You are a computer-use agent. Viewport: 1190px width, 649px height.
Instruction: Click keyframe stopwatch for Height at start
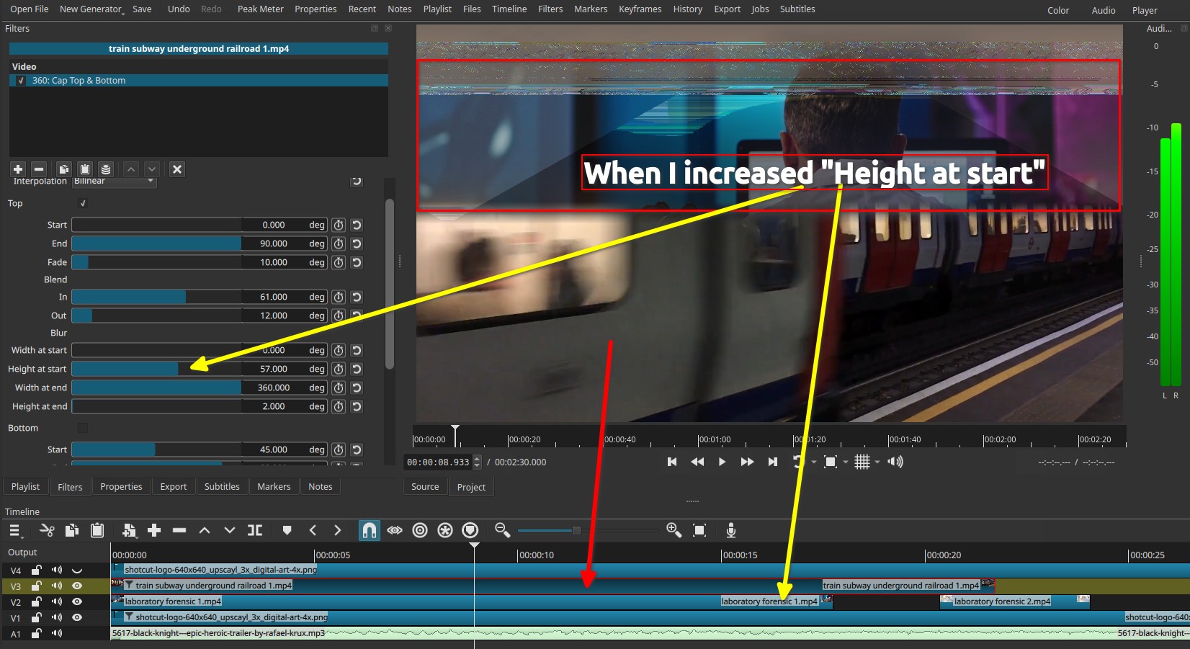[x=339, y=370]
